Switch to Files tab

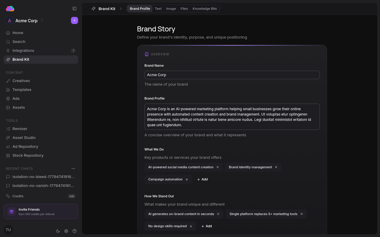click(x=184, y=9)
